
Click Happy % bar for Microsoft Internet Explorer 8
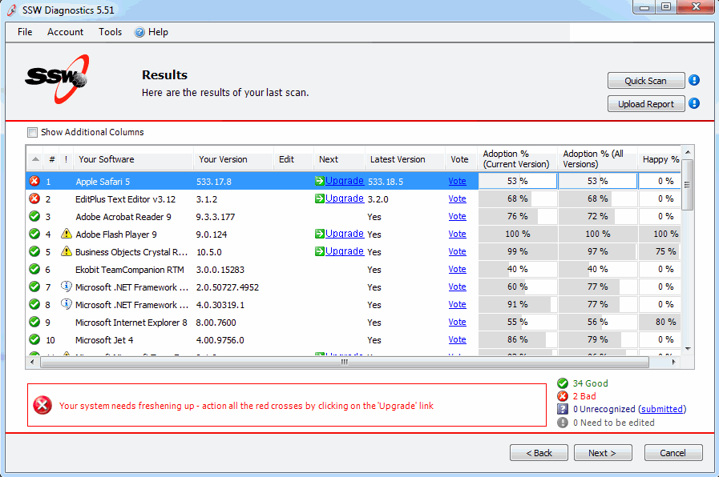660,322
